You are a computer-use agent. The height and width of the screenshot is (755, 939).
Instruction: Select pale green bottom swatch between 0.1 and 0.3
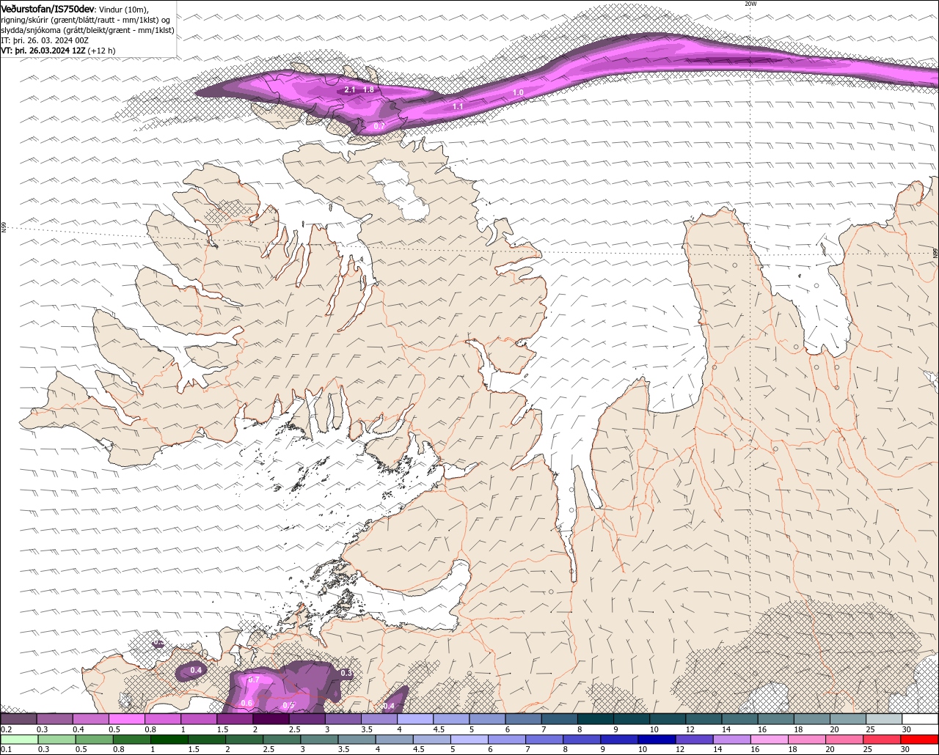[20, 739]
